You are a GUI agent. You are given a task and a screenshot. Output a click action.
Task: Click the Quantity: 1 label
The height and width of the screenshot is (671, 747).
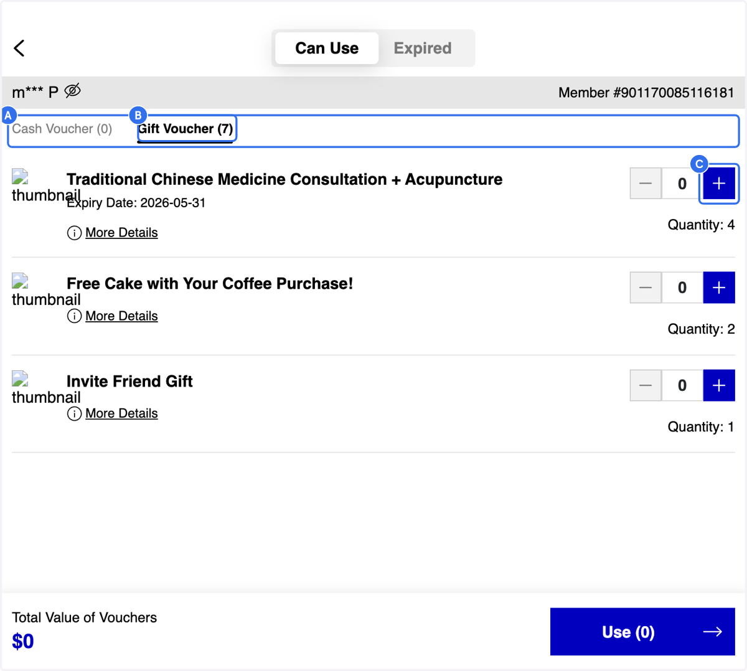point(701,427)
